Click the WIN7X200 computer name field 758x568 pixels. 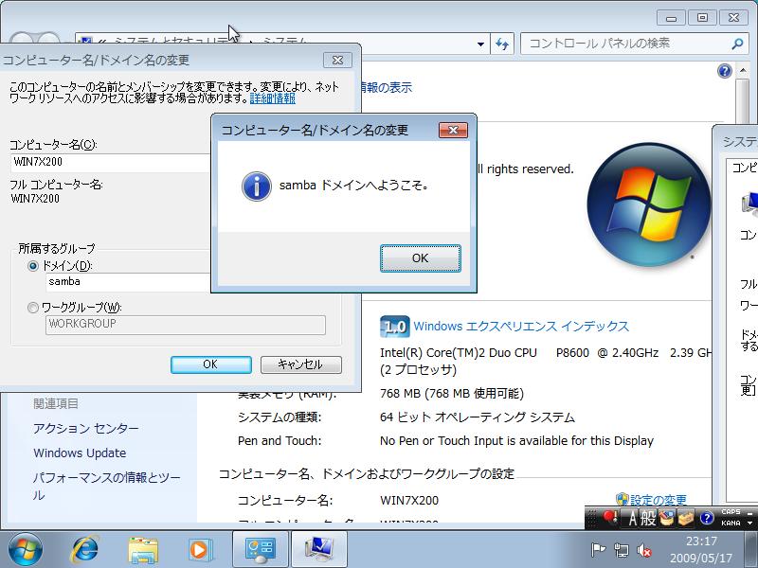[x=111, y=162]
